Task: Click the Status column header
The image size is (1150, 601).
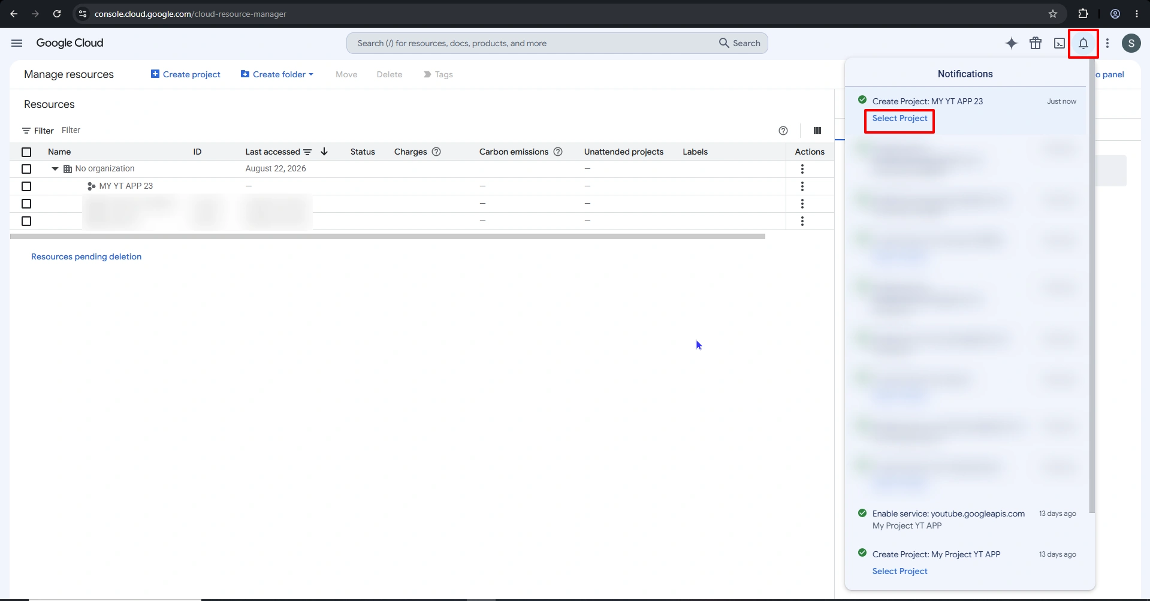Action: pos(363,152)
